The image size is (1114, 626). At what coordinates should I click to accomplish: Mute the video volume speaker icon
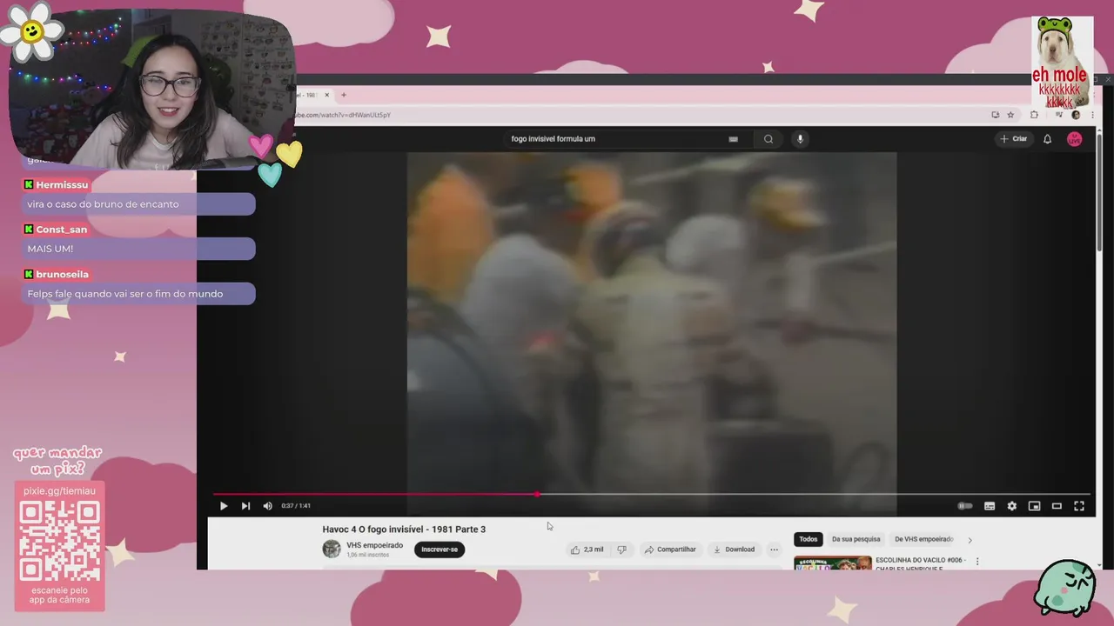pyautogui.click(x=267, y=506)
